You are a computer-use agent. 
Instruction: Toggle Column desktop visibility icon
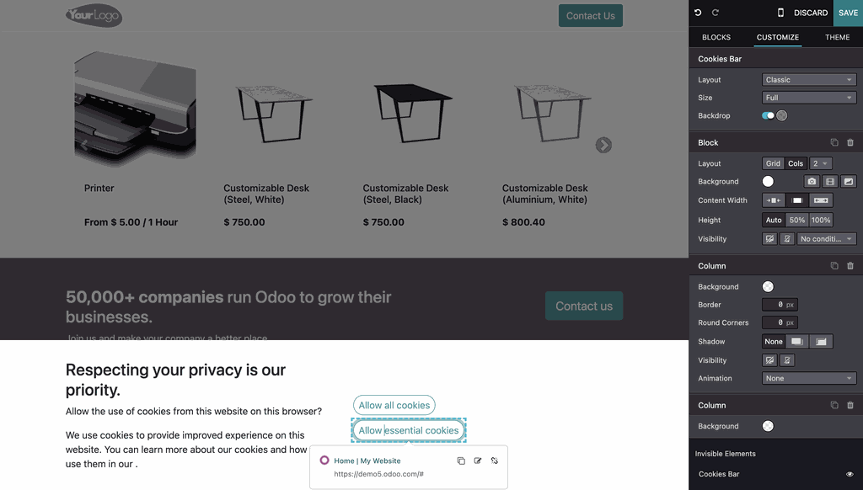769,360
